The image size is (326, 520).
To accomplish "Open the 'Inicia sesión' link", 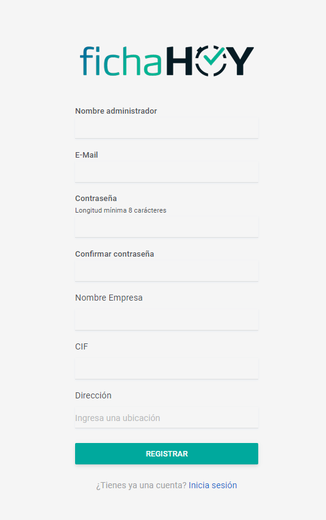I will (x=212, y=485).
